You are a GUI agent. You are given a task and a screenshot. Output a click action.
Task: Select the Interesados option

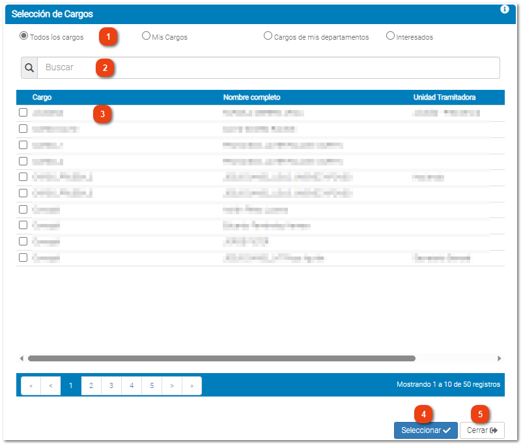pos(390,36)
